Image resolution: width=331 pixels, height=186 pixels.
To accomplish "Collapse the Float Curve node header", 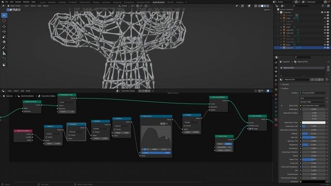I will pos(142,116).
